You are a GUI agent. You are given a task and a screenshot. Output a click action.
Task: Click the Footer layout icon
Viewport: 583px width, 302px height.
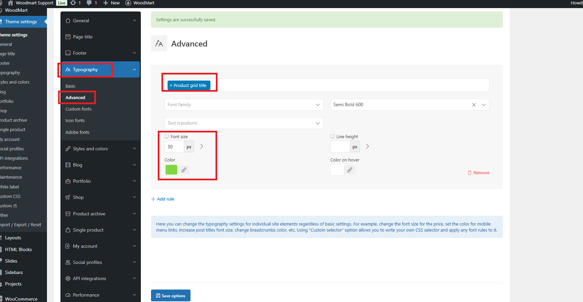68,53
